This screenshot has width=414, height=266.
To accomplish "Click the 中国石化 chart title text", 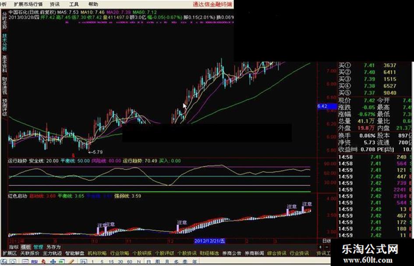I will (x=18, y=12).
